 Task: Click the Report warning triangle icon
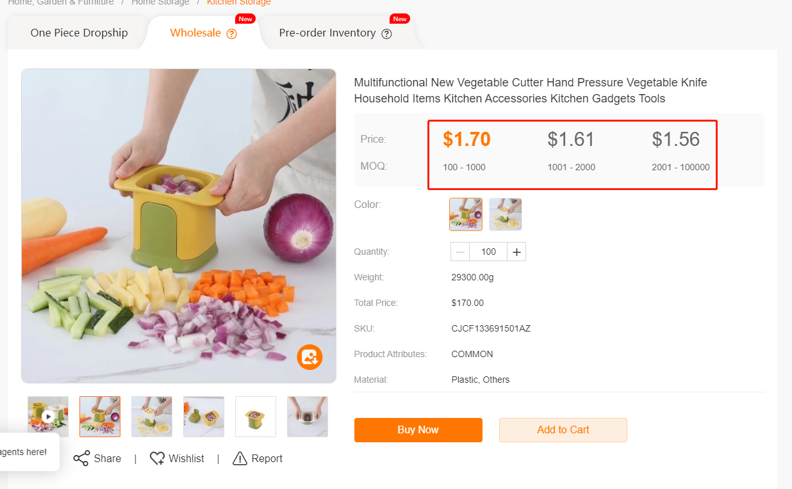(240, 458)
